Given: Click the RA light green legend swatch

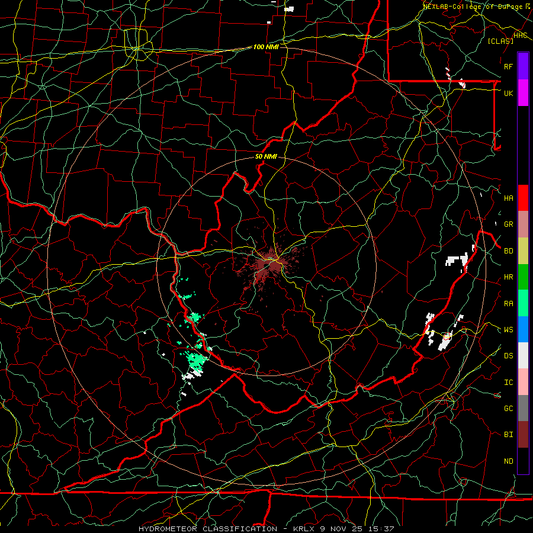Looking at the screenshot, I should click(x=523, y=303).
